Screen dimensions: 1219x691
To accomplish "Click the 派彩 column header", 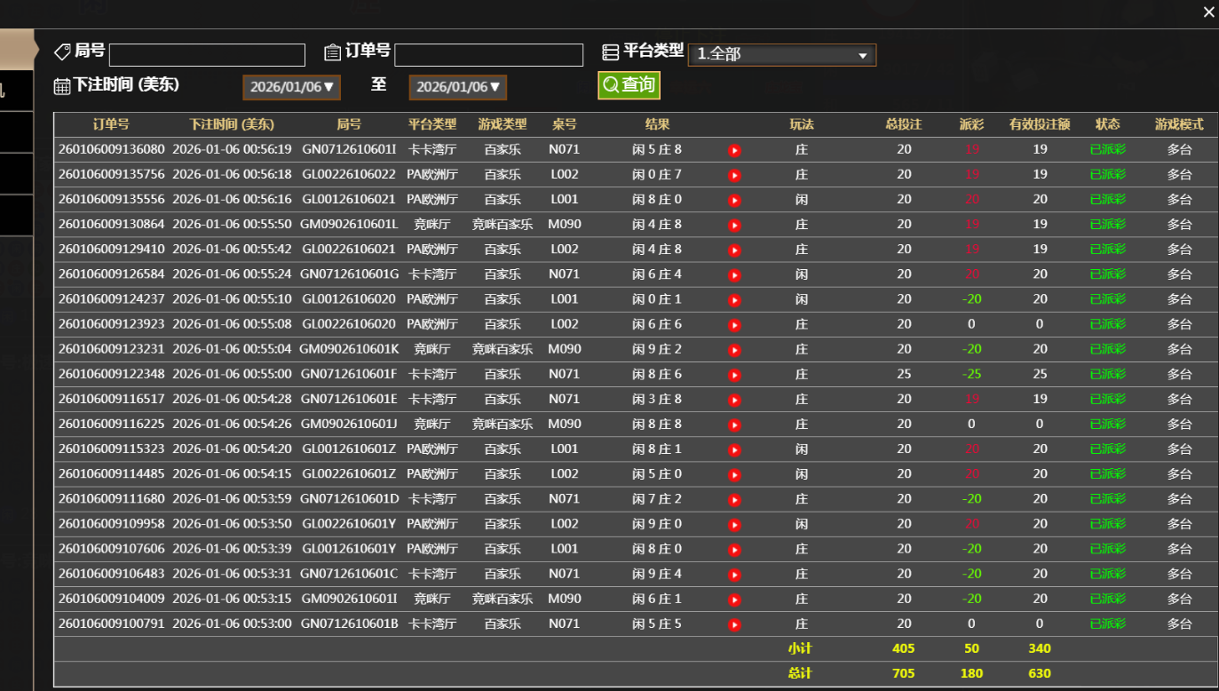I will pyautogui.click(x=971, y=124).
